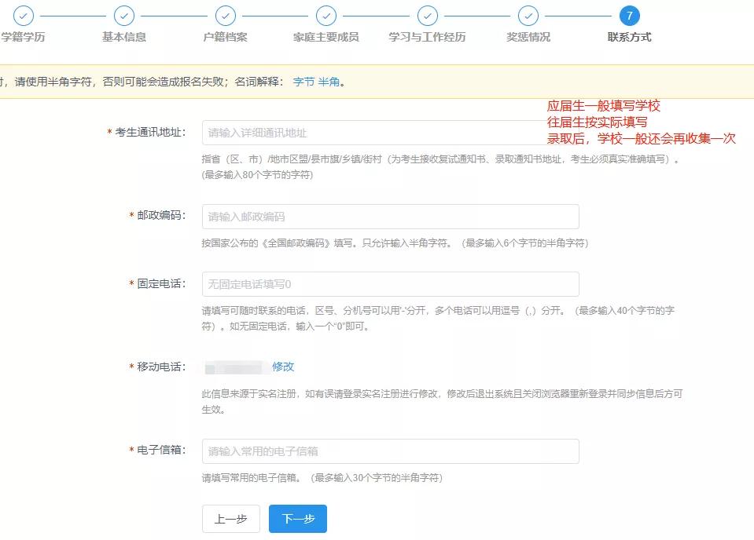The height and width of the screenshot is (540, 754).
Task: Click the 固定电话 input field
Action: [389, 284]
